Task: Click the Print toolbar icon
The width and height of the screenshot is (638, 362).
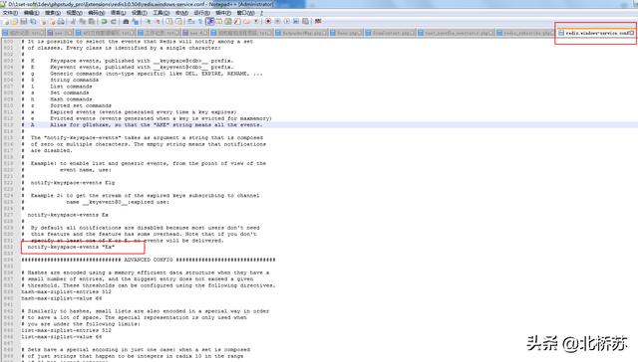Action: (61, 22)
